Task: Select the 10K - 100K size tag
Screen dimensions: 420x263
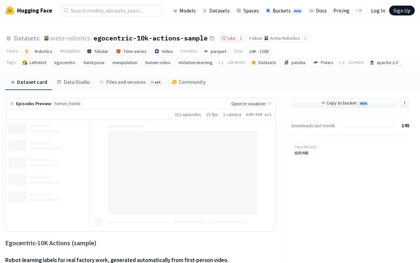Action: point(259,51)
